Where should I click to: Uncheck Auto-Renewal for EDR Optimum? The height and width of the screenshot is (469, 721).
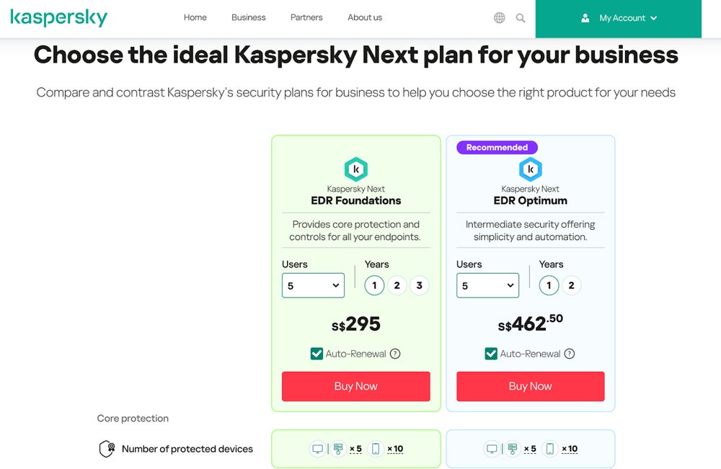pos(491,354)
